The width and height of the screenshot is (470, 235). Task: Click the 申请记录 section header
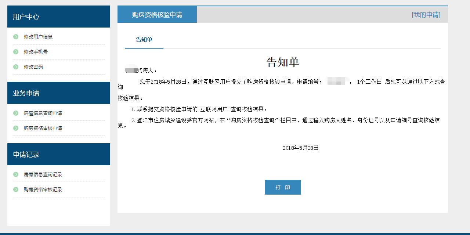coord(59,154)
